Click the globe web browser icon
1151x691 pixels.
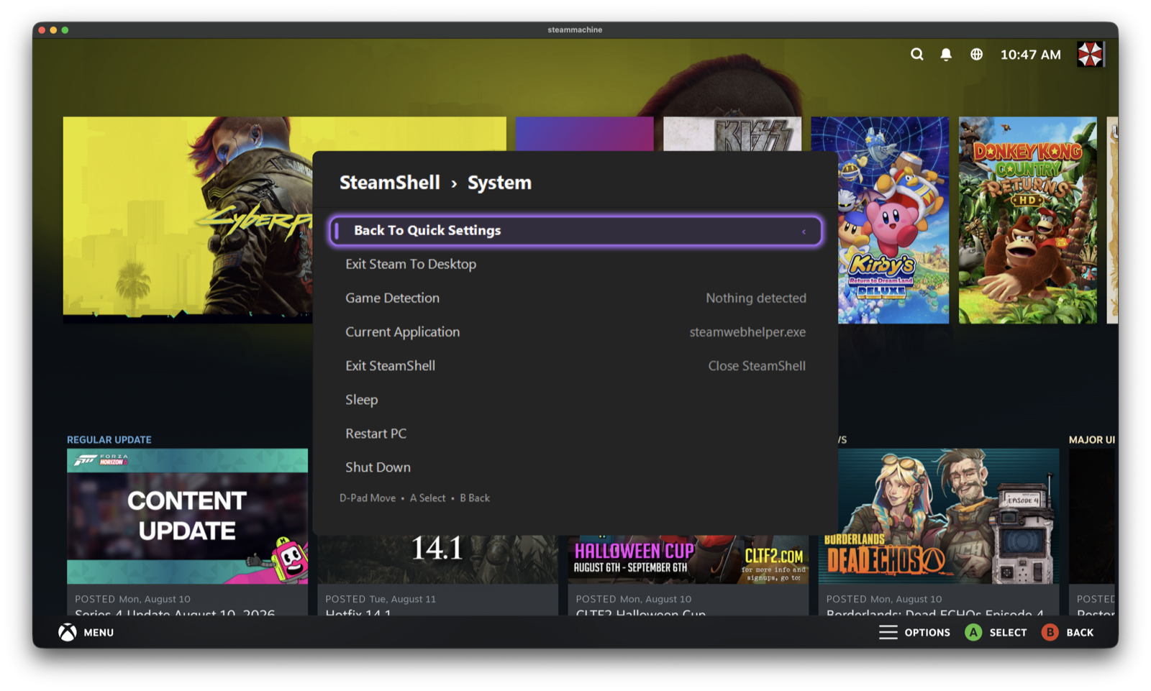pos(976,55)
